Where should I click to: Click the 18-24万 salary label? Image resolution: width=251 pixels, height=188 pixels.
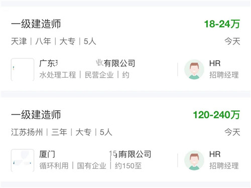tap(222, 24)
